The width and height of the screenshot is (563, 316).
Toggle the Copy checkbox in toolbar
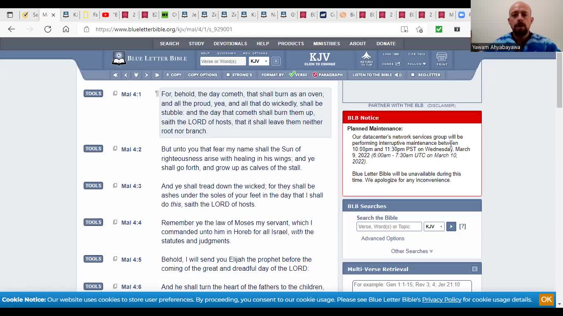(167, 75)
